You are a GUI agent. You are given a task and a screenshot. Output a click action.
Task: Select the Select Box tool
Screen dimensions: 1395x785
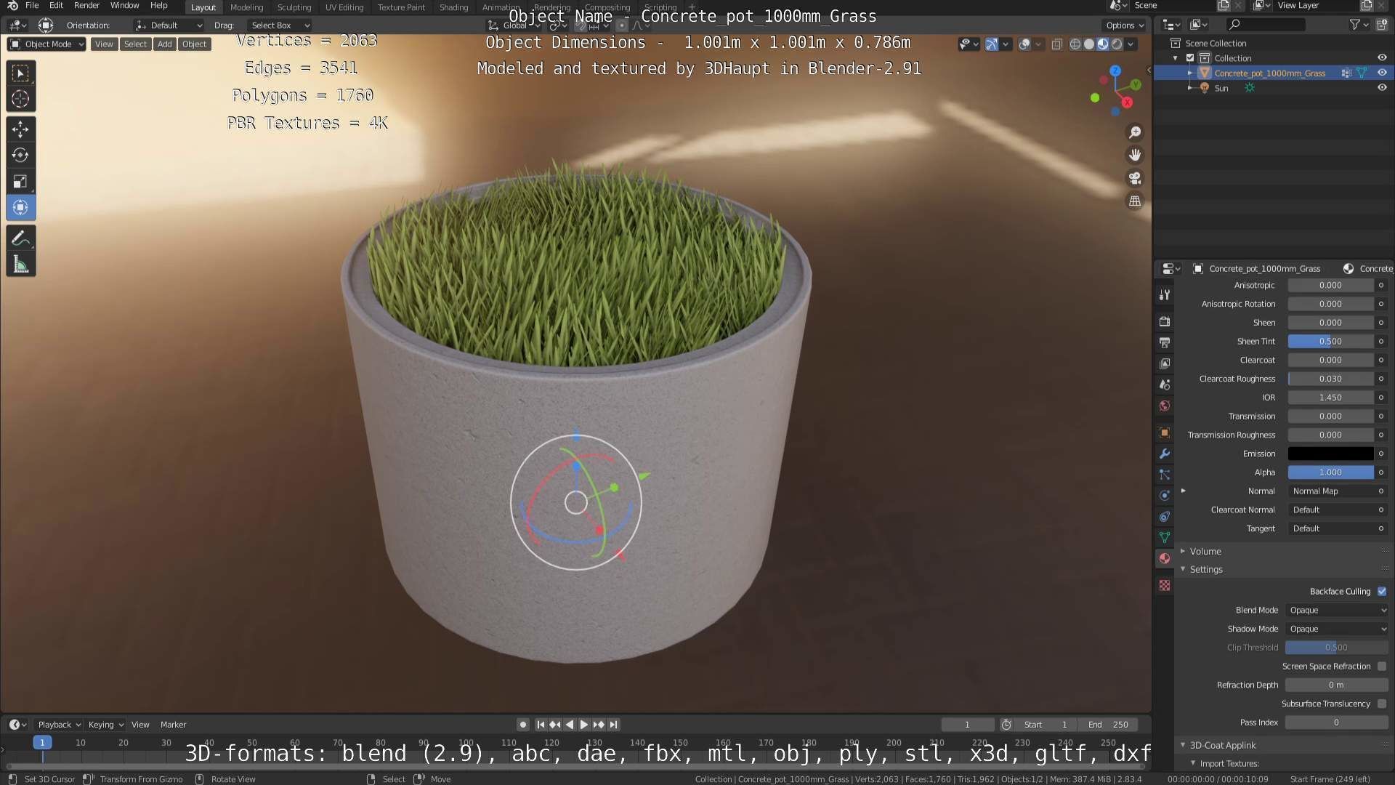click(x=20, y=73)
